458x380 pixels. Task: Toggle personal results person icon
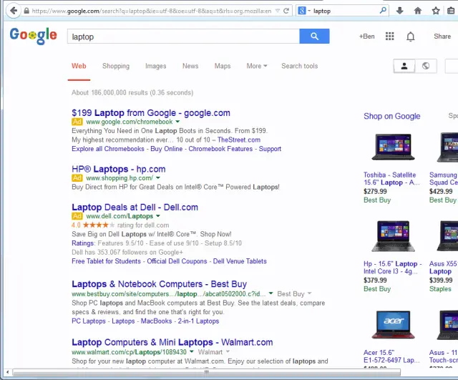click(x=404, y=66)
